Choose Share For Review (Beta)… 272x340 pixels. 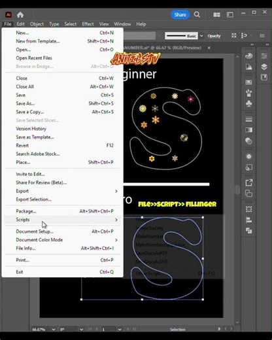(62, 182)
